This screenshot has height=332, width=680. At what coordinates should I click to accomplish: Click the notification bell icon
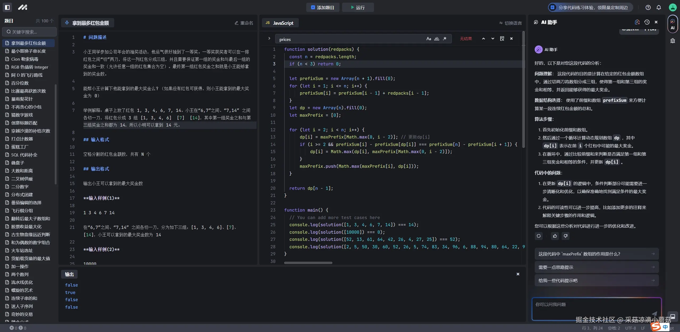pyautogui.click(x=659, y=7)
